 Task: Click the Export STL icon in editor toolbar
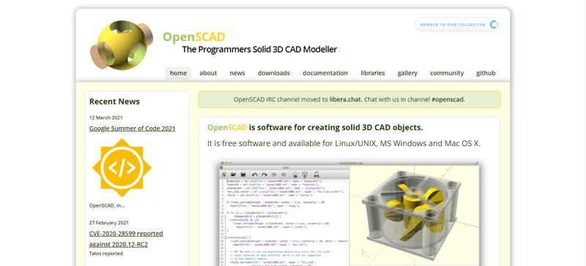click(316, 174)
